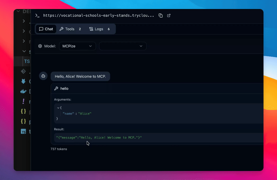Screen dimensions: 277x180
Task: Copy the server URL with the copy icon
Action: (x=161, y=15)
